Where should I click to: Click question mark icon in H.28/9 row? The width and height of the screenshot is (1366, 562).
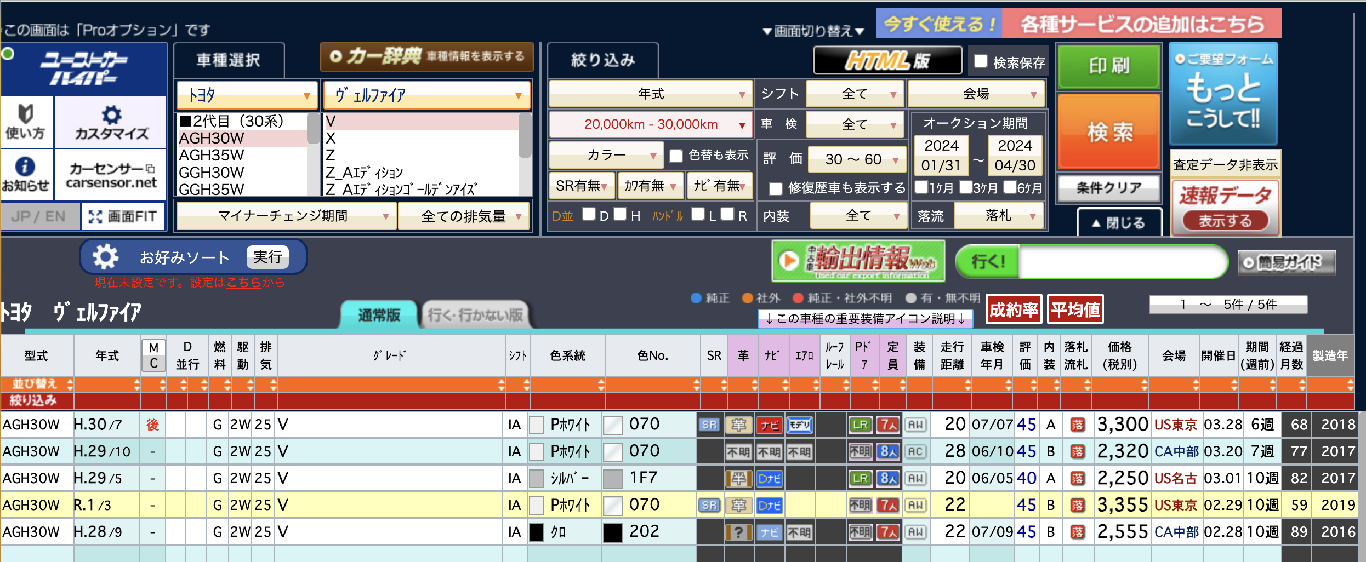(x=738, y=532)
